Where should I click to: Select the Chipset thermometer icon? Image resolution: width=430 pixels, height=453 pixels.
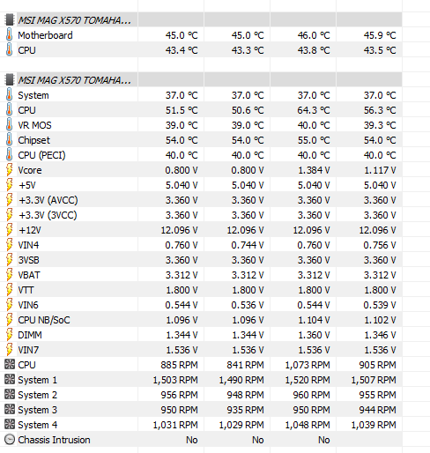coord(10,140)
